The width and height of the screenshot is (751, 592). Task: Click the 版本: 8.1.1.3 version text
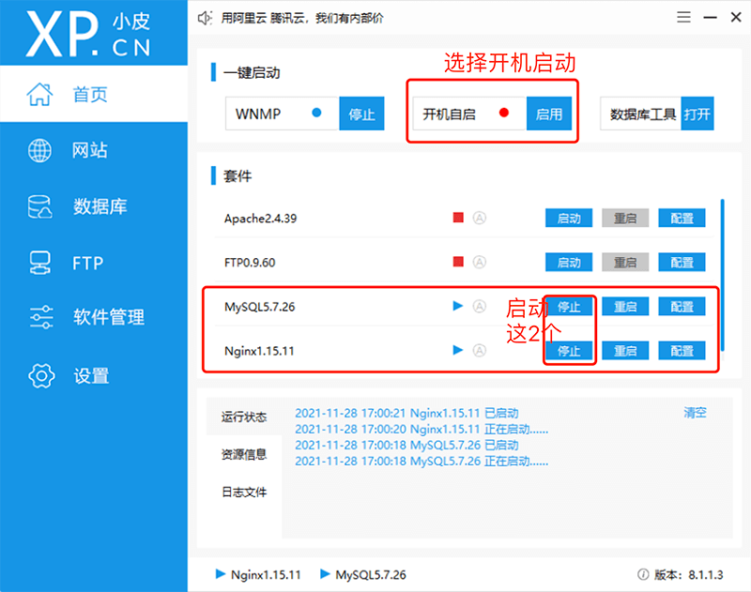coord(689,574)
